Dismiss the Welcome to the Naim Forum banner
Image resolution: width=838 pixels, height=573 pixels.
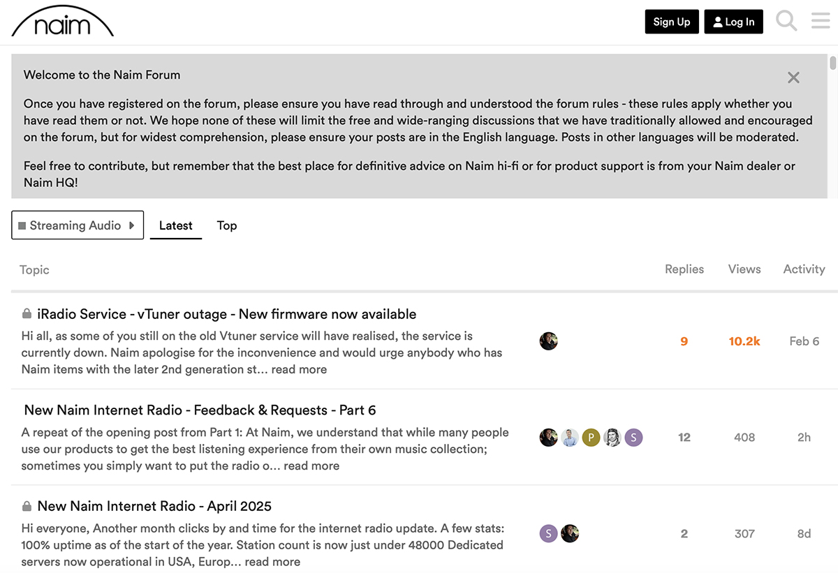click(793, 77)
